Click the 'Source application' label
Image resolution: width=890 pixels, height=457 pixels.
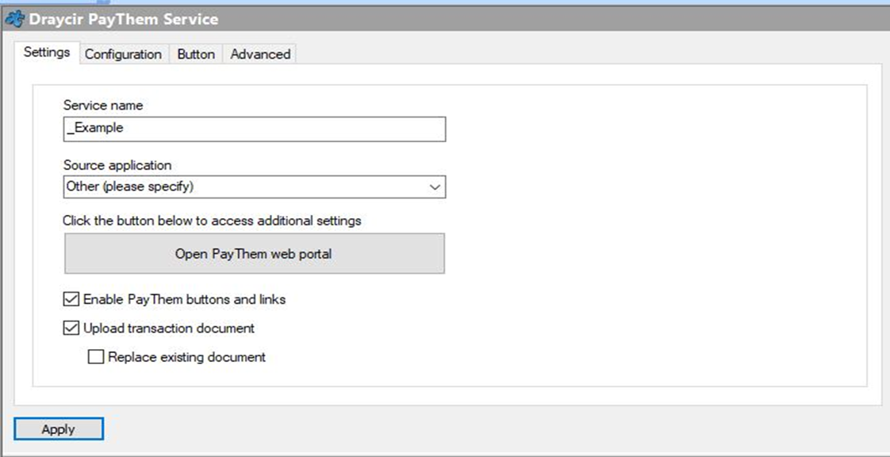click(x=117, y=165)
